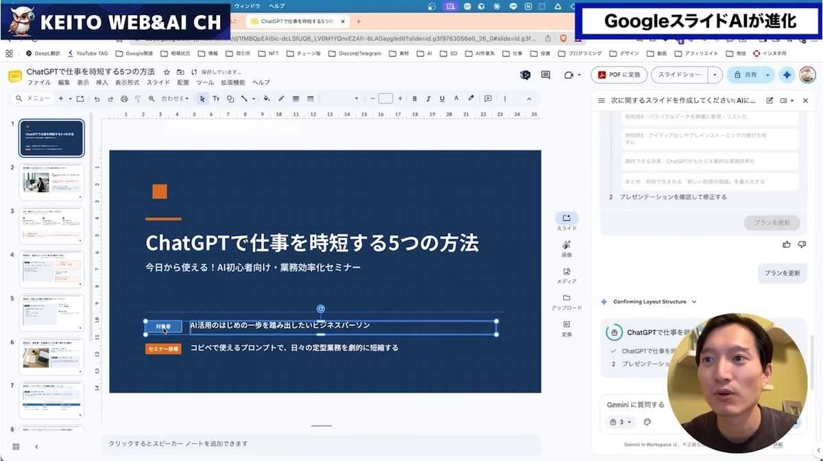Star the presentation title
Image resolution: width=823 pixels, height=461 pixels.
tap(168, 72)
